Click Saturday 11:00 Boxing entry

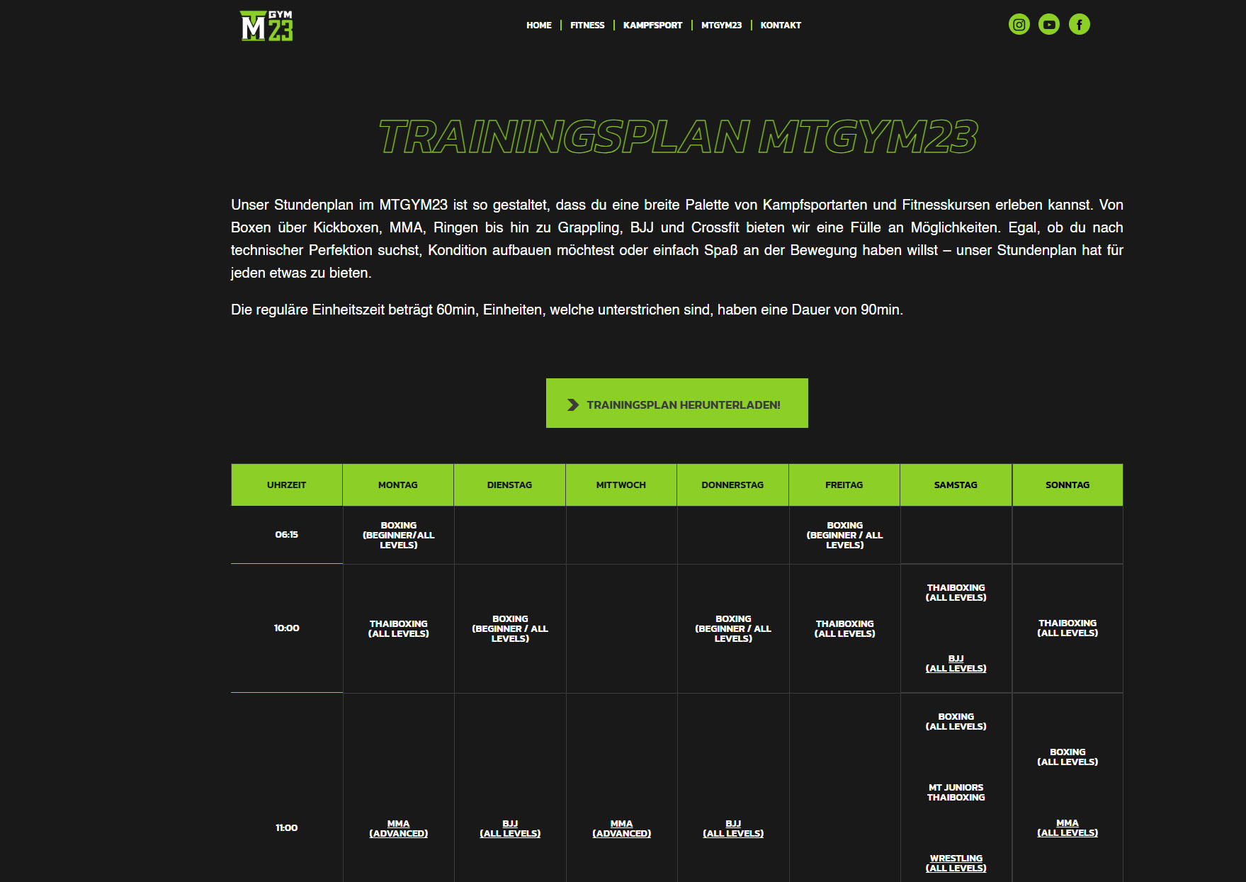pyautogui.click(x=956, y=721)
